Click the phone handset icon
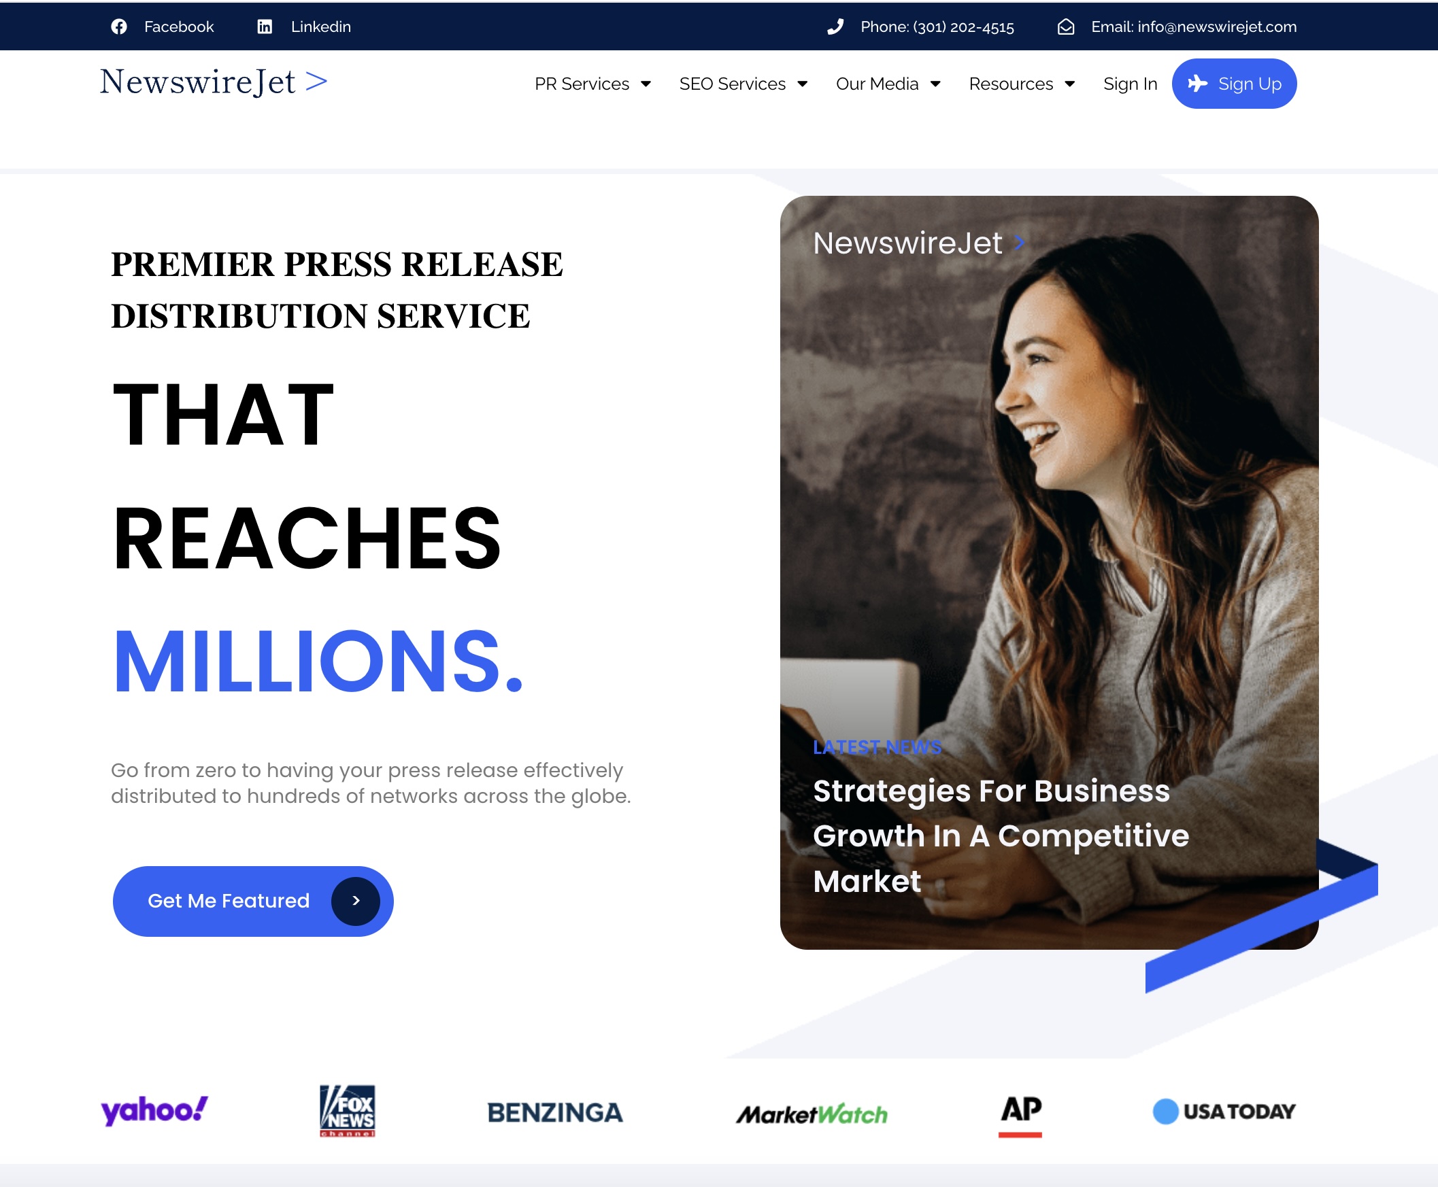 click(x=835, y=27)
